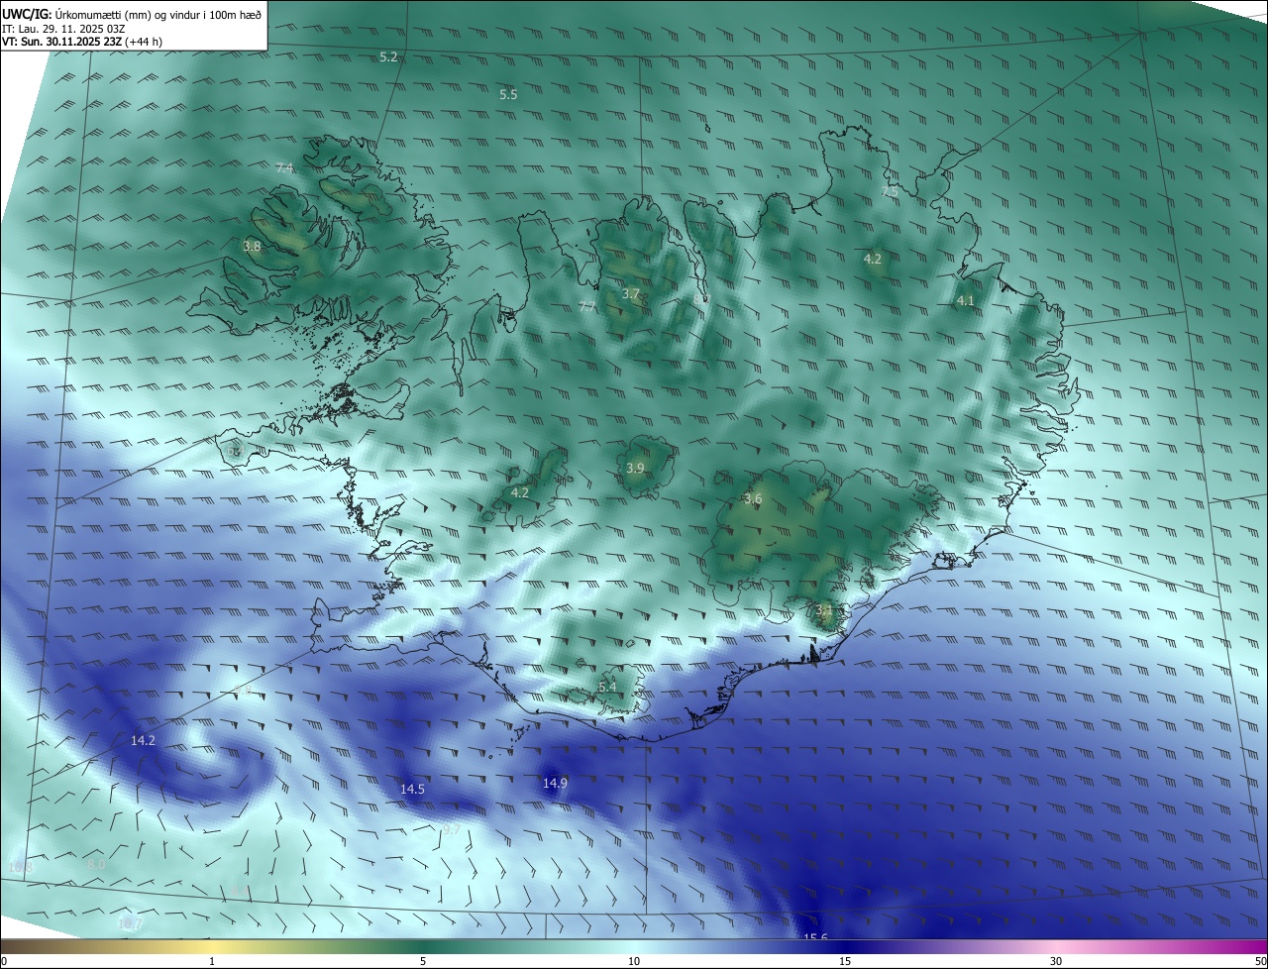Click the 3.6 value on the Vatnajökull glacier
This screenshot has height=969, width=1268.
753,499
